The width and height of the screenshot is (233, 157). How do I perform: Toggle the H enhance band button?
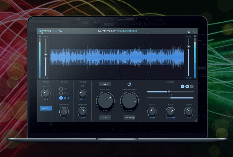(192, 86)
